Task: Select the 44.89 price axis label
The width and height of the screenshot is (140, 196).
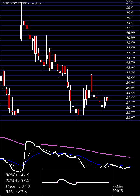Action: click(130, 48)
